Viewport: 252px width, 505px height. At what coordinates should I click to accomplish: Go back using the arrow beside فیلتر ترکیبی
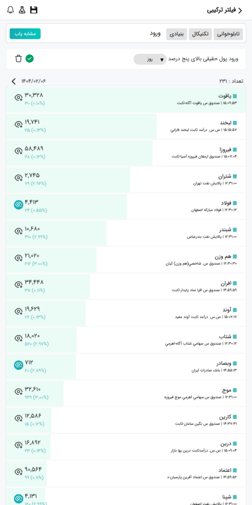[239, 10]
